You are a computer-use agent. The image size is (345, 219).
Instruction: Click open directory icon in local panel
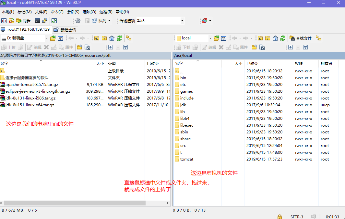[53, 38]
